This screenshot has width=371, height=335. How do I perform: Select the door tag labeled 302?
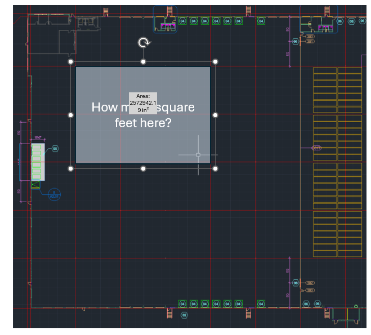[310, 283]
